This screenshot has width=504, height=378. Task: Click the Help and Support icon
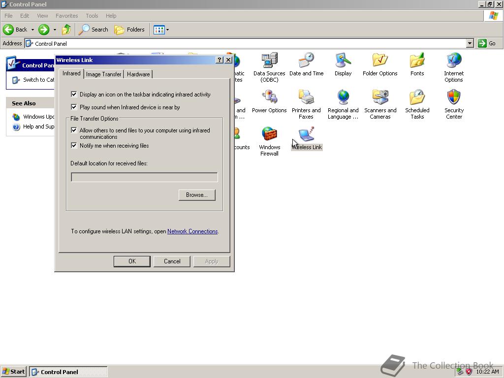(16, 127)
